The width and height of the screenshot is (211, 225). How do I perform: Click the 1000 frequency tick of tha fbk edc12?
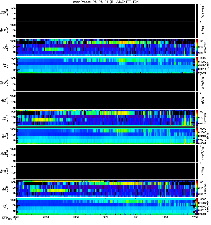pos(13,41)
